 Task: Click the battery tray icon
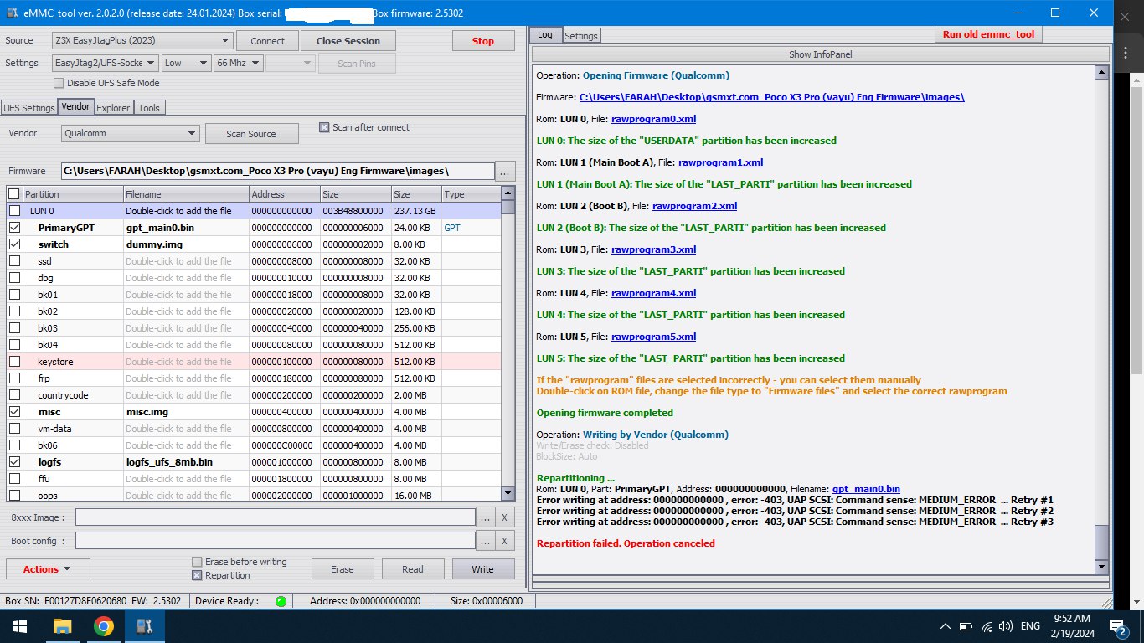[966, 626]
